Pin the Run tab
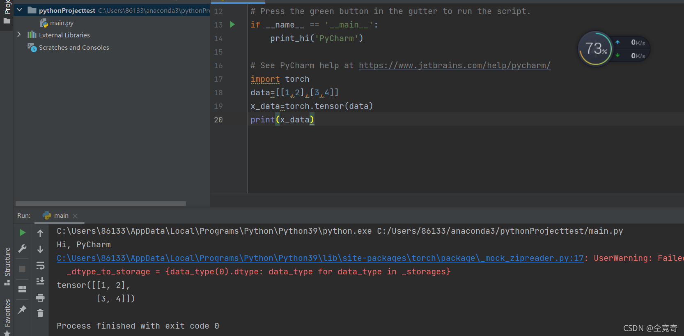The width and height of the screenshot is (684, 336). coord(22,310)
